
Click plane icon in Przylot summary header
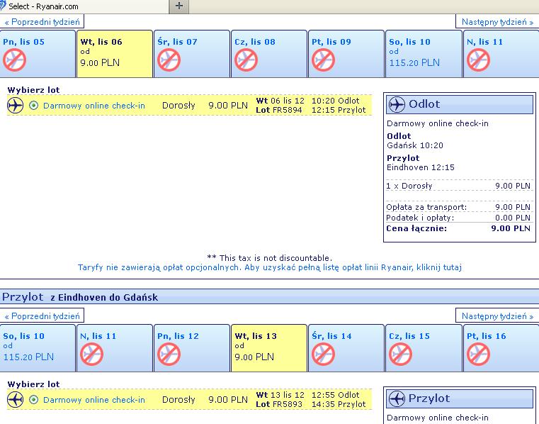click(x=397, y=398)
